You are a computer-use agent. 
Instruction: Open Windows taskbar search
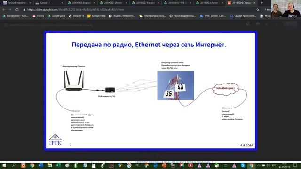point(14,165)
